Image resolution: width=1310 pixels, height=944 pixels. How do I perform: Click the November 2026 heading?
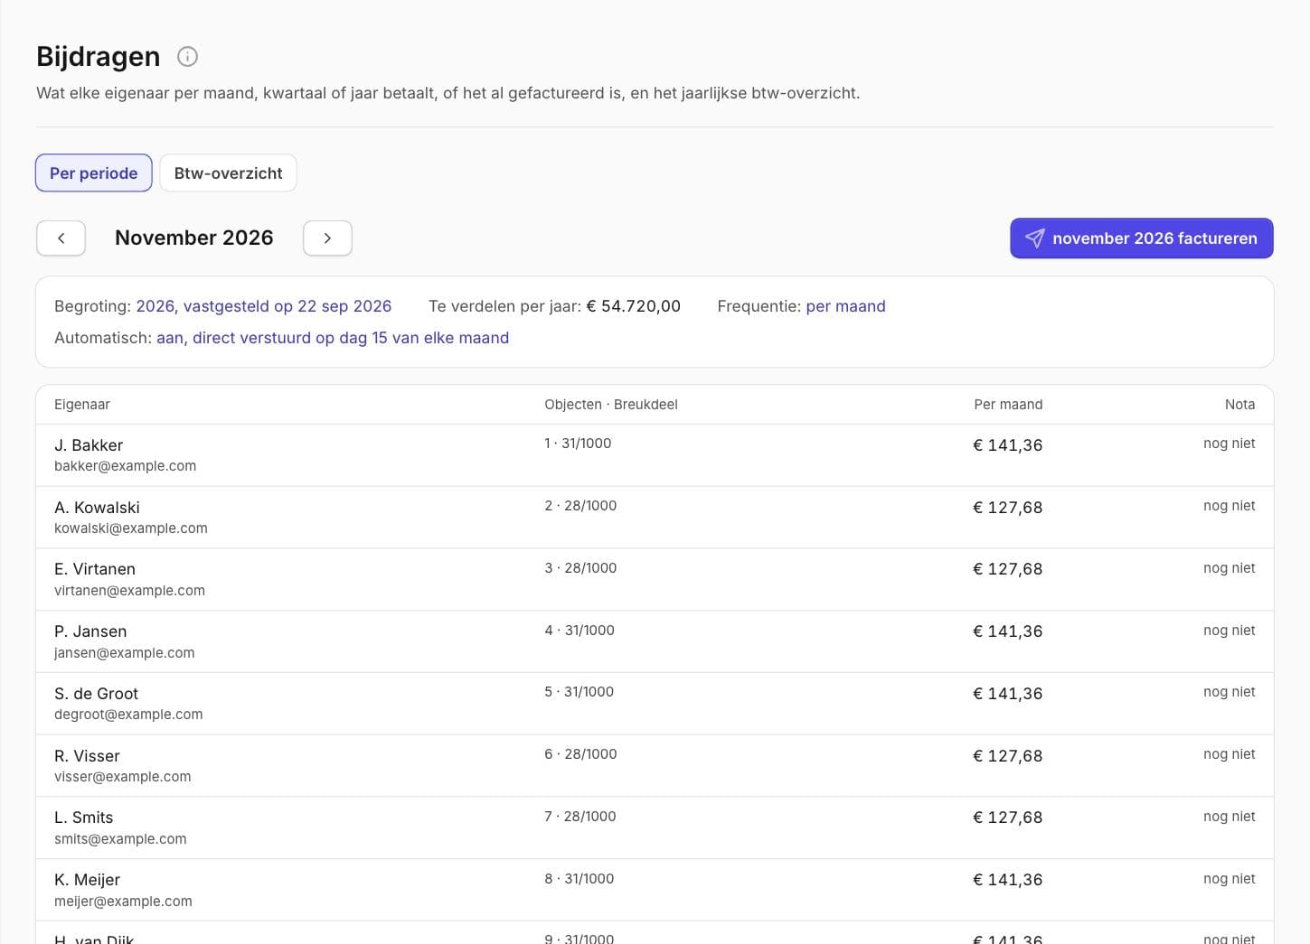(x=194, y=238)
